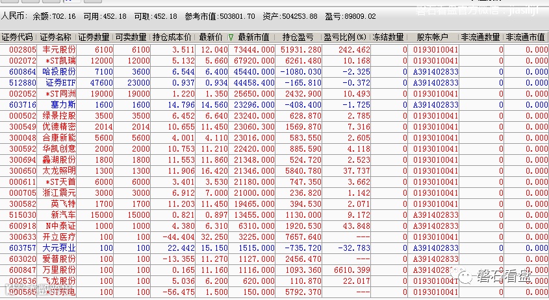Screen dimensions: 549x300
Task: Click the 参考市值:503801.70 value
Action: pos(220,16)
